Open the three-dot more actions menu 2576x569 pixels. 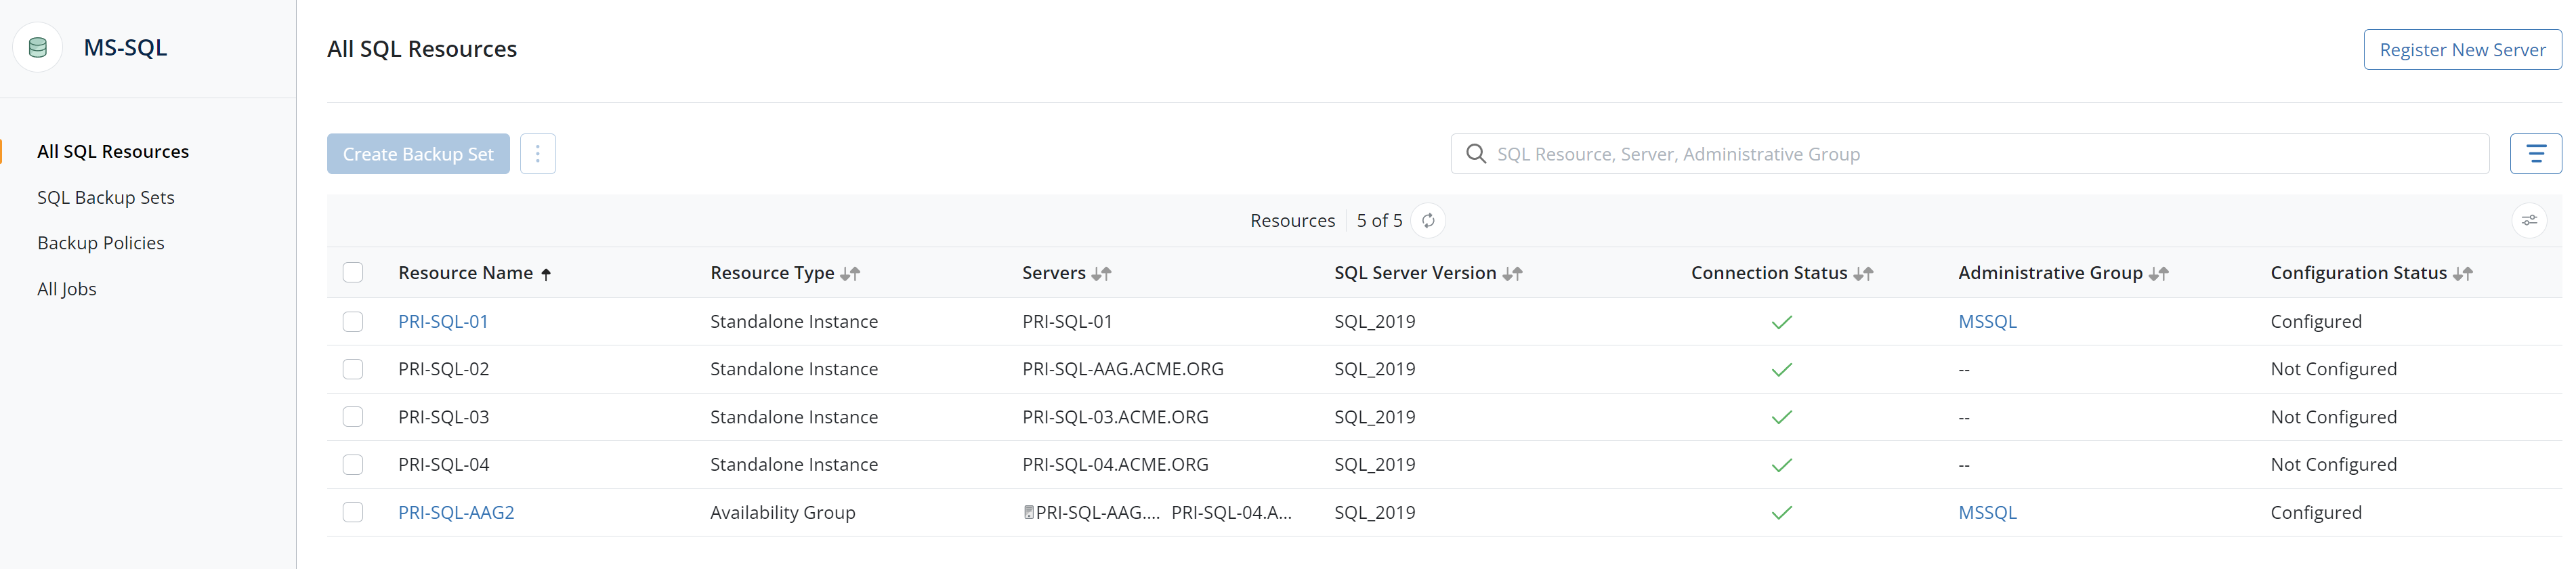pyautogui.click(x=537, y=154)
